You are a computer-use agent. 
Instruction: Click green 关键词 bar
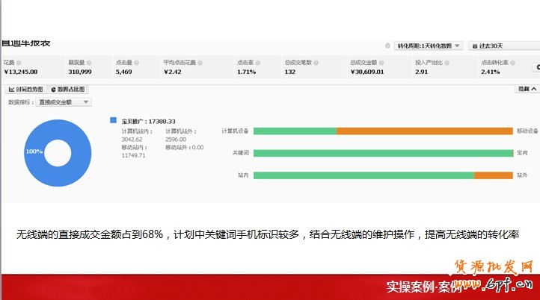(x=382, y=153)
